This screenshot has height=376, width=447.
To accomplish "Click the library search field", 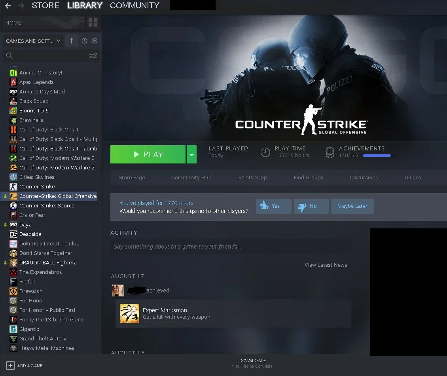I will pyautogui.click(x=51, y=56).
